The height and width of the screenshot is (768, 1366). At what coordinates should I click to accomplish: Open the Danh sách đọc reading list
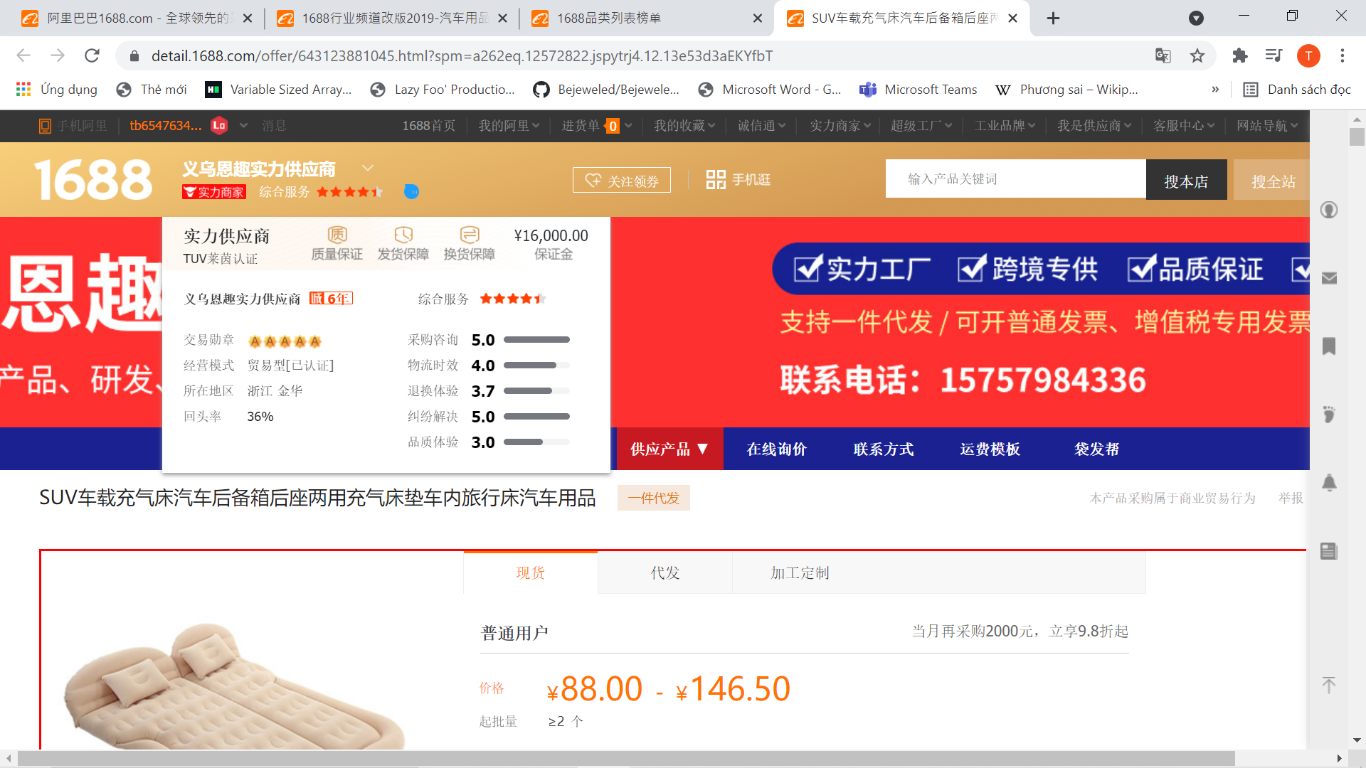coord(1296,90)
